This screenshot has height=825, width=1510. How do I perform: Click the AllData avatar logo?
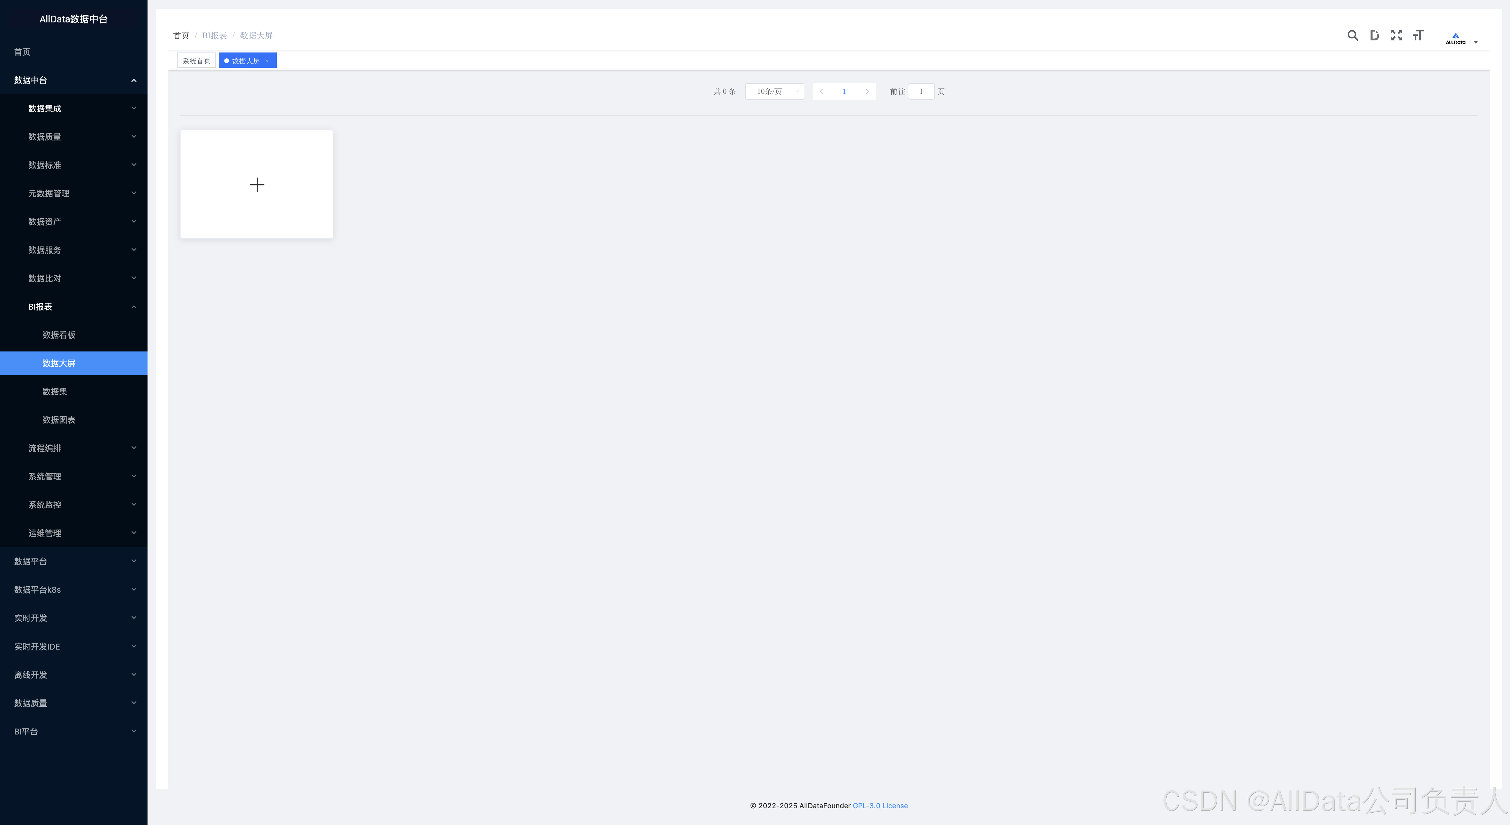pyautogui.click(x=1455, y=38)
